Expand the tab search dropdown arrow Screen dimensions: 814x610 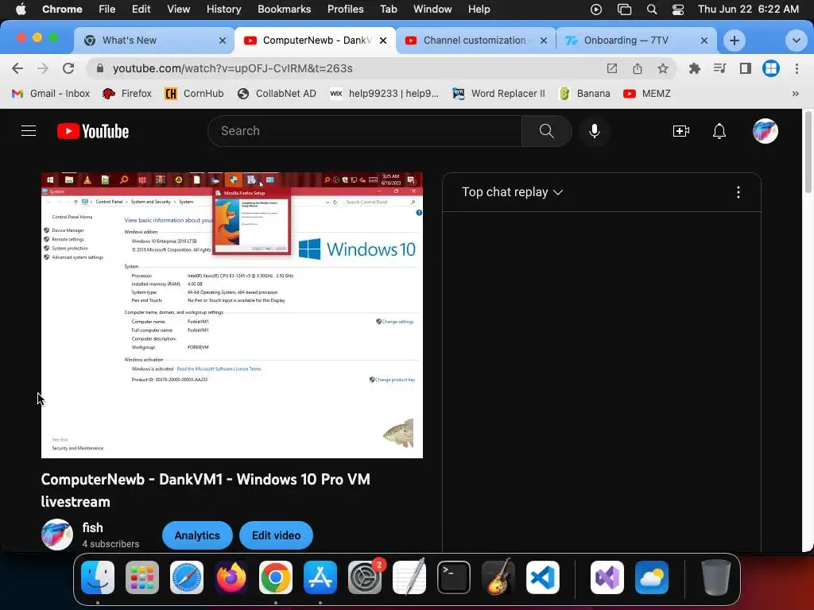point(796,41)
